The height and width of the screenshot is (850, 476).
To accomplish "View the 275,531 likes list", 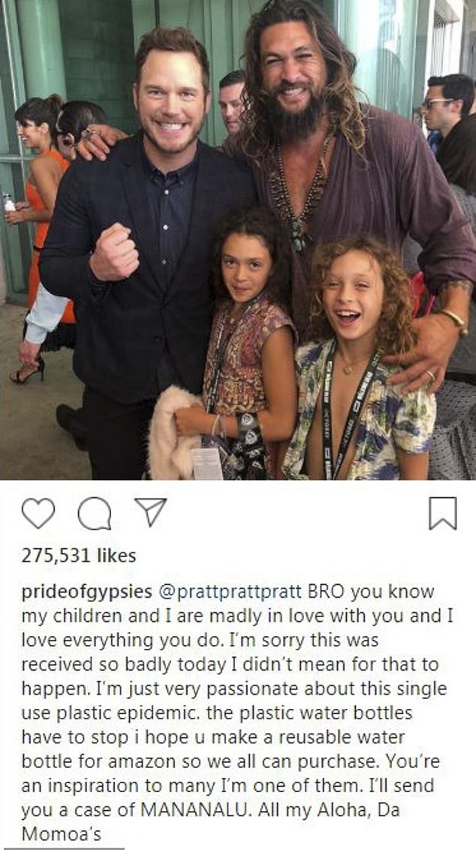I will point(79,556).
